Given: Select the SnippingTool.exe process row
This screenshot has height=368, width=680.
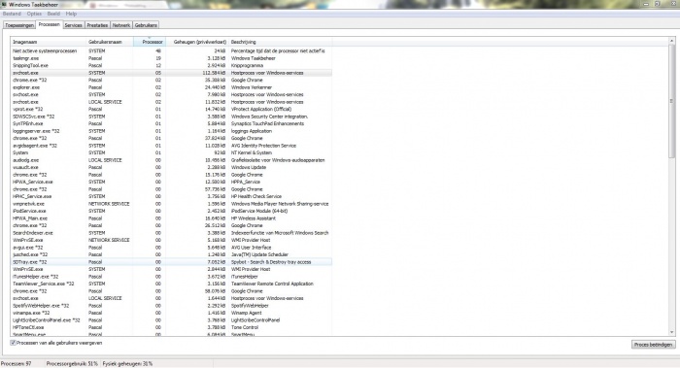Looking at the screenshot, I should coord(171,65).
